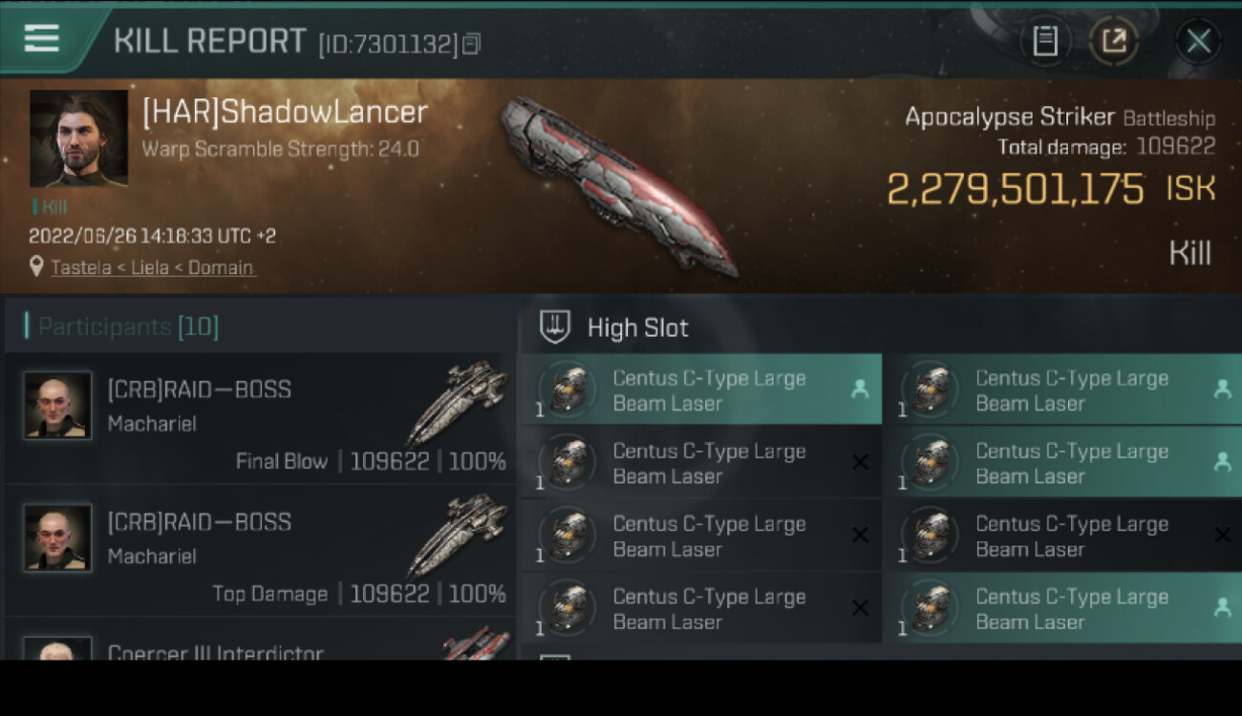Click the location pin icon
Screen dimensions: 1242x716
(36, 266)
